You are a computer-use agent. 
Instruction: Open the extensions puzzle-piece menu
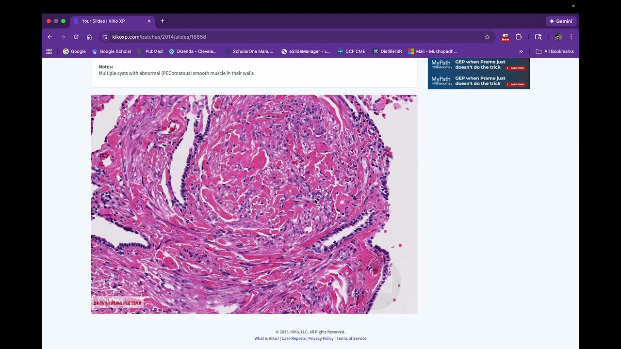[519, 37]
